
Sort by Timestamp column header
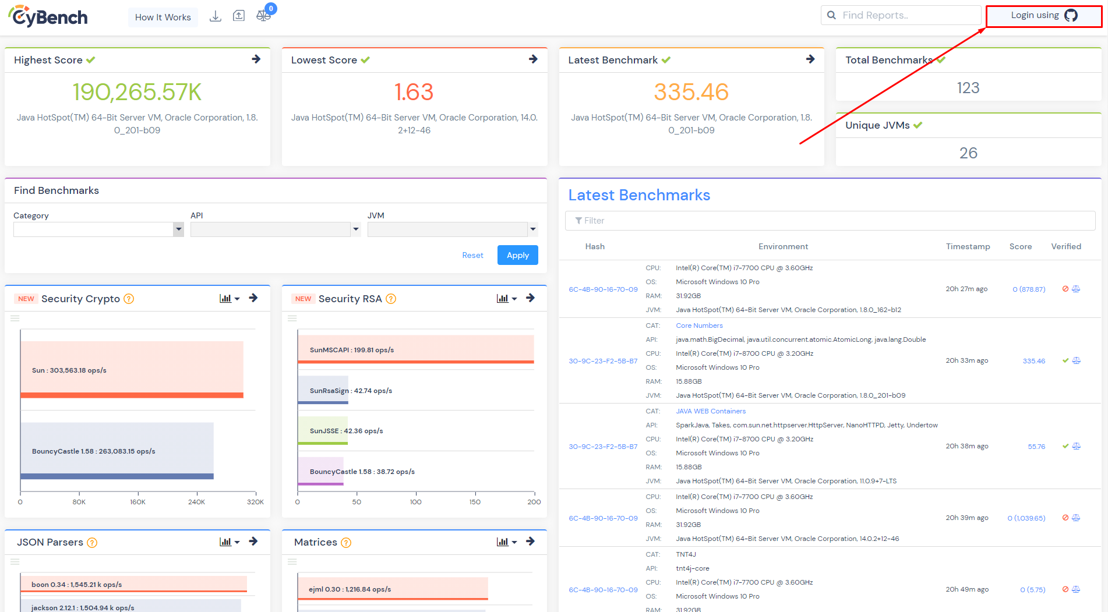[x=968, y=246]
